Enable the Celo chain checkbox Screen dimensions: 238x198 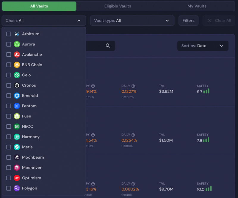click(9, 75)
